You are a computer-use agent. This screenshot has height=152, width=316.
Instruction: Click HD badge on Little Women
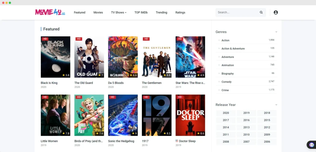tap(45, 97)
